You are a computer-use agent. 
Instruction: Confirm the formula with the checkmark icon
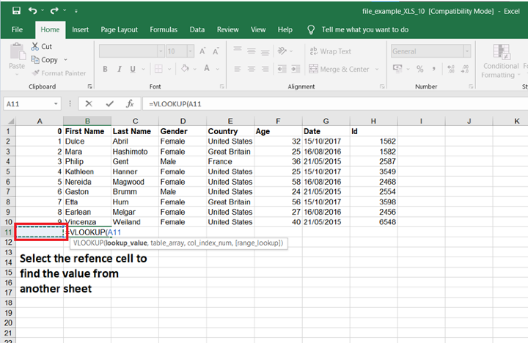pyautogui.click(x=109, y=104)
